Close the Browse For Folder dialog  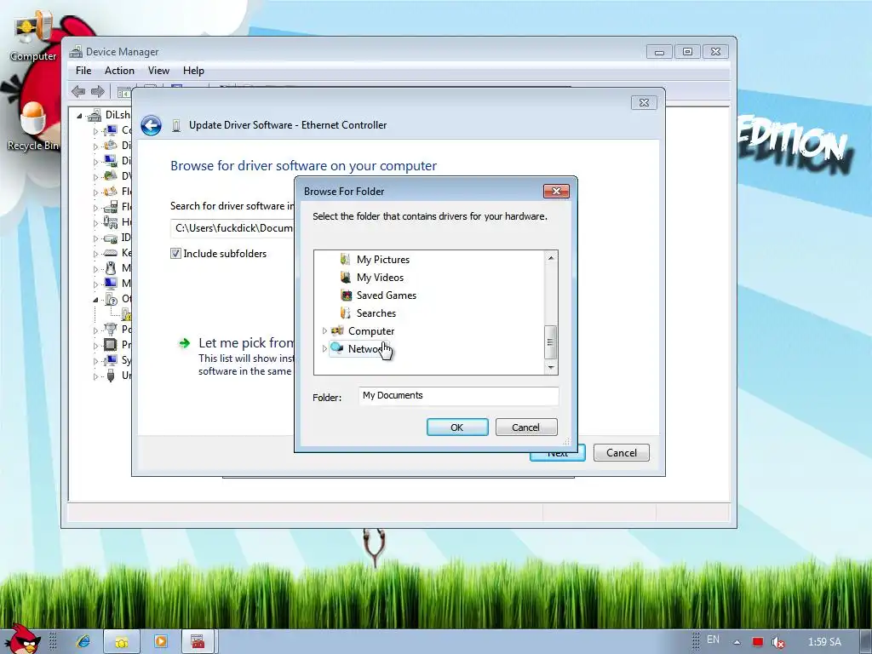(x=556, y=192)
